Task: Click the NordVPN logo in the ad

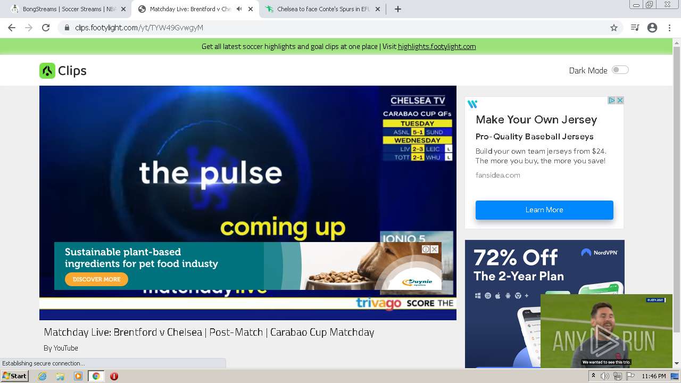Action: tap(600, 253)
